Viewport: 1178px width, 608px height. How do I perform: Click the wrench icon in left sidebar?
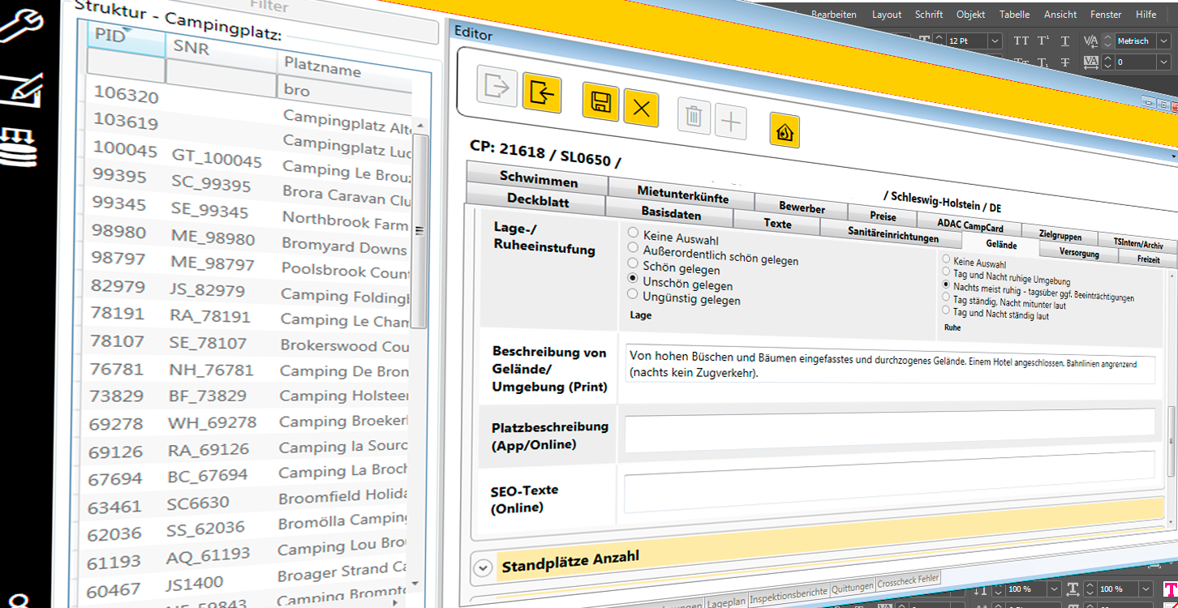pyautogui.click(x=23, y=26)
